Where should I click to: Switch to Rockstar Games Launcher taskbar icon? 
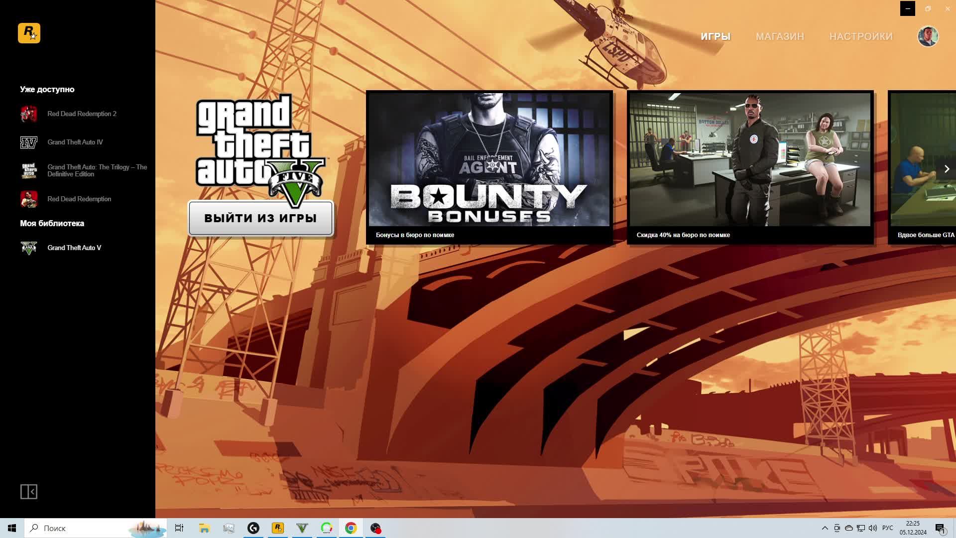[x=278, y=528]
